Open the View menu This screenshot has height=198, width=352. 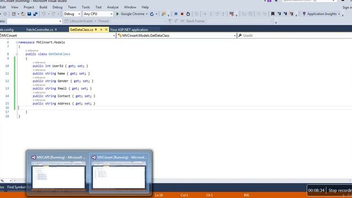tap(15, 7)
